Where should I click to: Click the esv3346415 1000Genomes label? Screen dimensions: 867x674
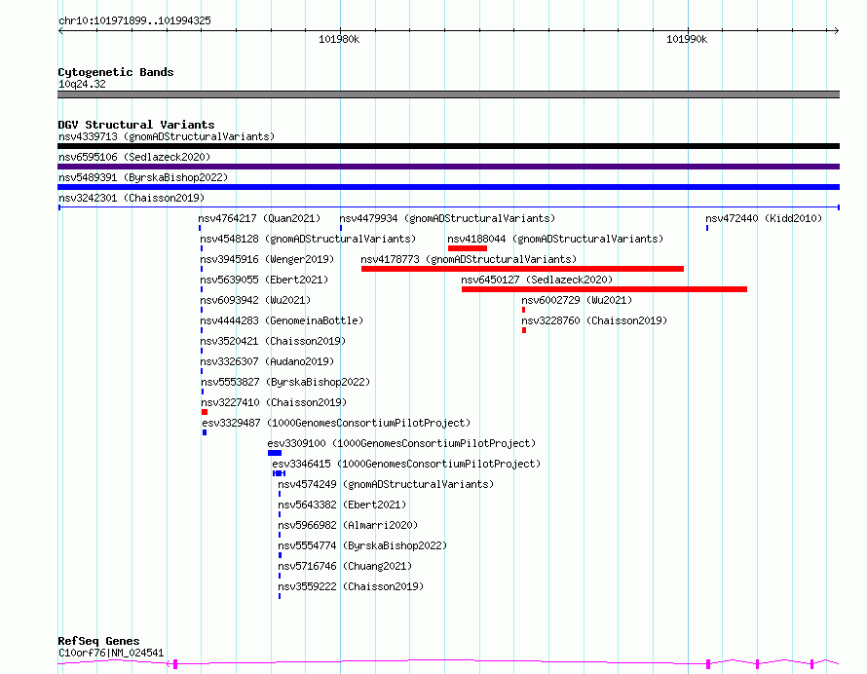[406, 464]
